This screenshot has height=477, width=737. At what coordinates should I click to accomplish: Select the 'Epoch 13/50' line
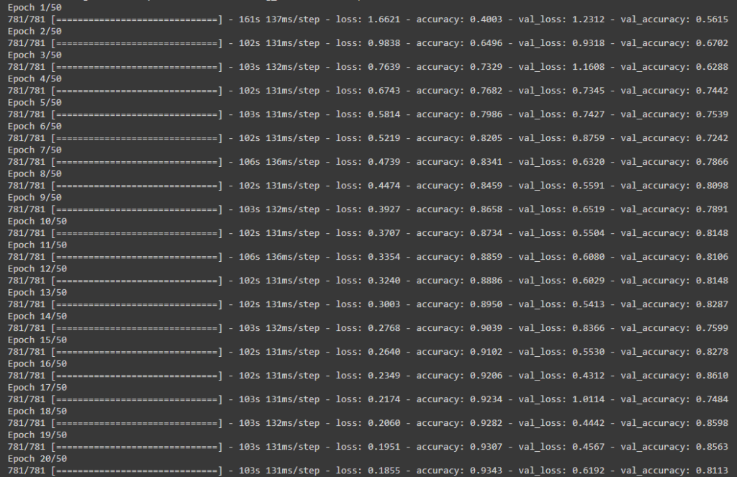(37, 292)
